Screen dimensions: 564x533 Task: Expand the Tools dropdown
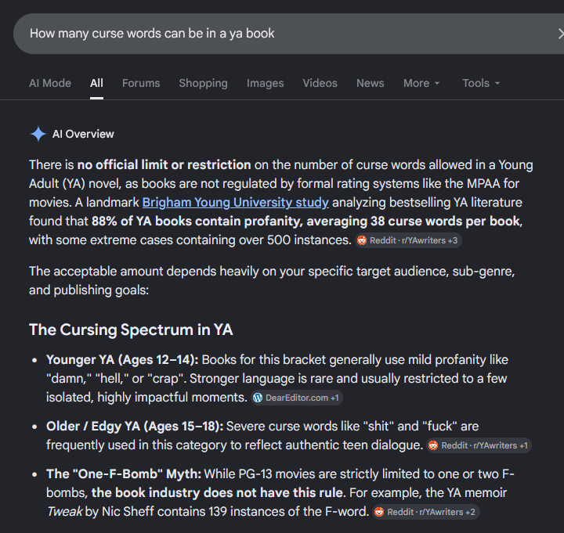(x=481, y=83)
